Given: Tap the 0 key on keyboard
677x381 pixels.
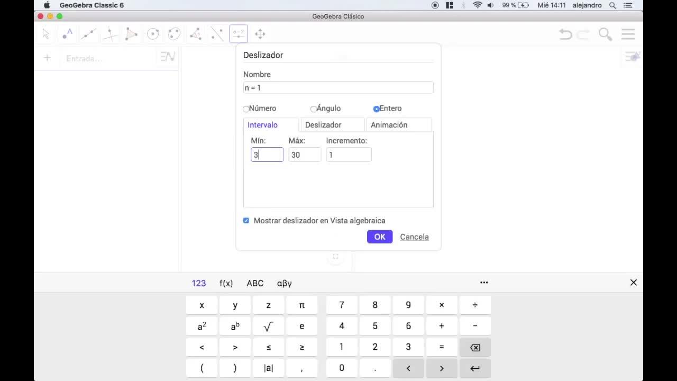Looking at the screenshot, I should [x=342, y=368].
